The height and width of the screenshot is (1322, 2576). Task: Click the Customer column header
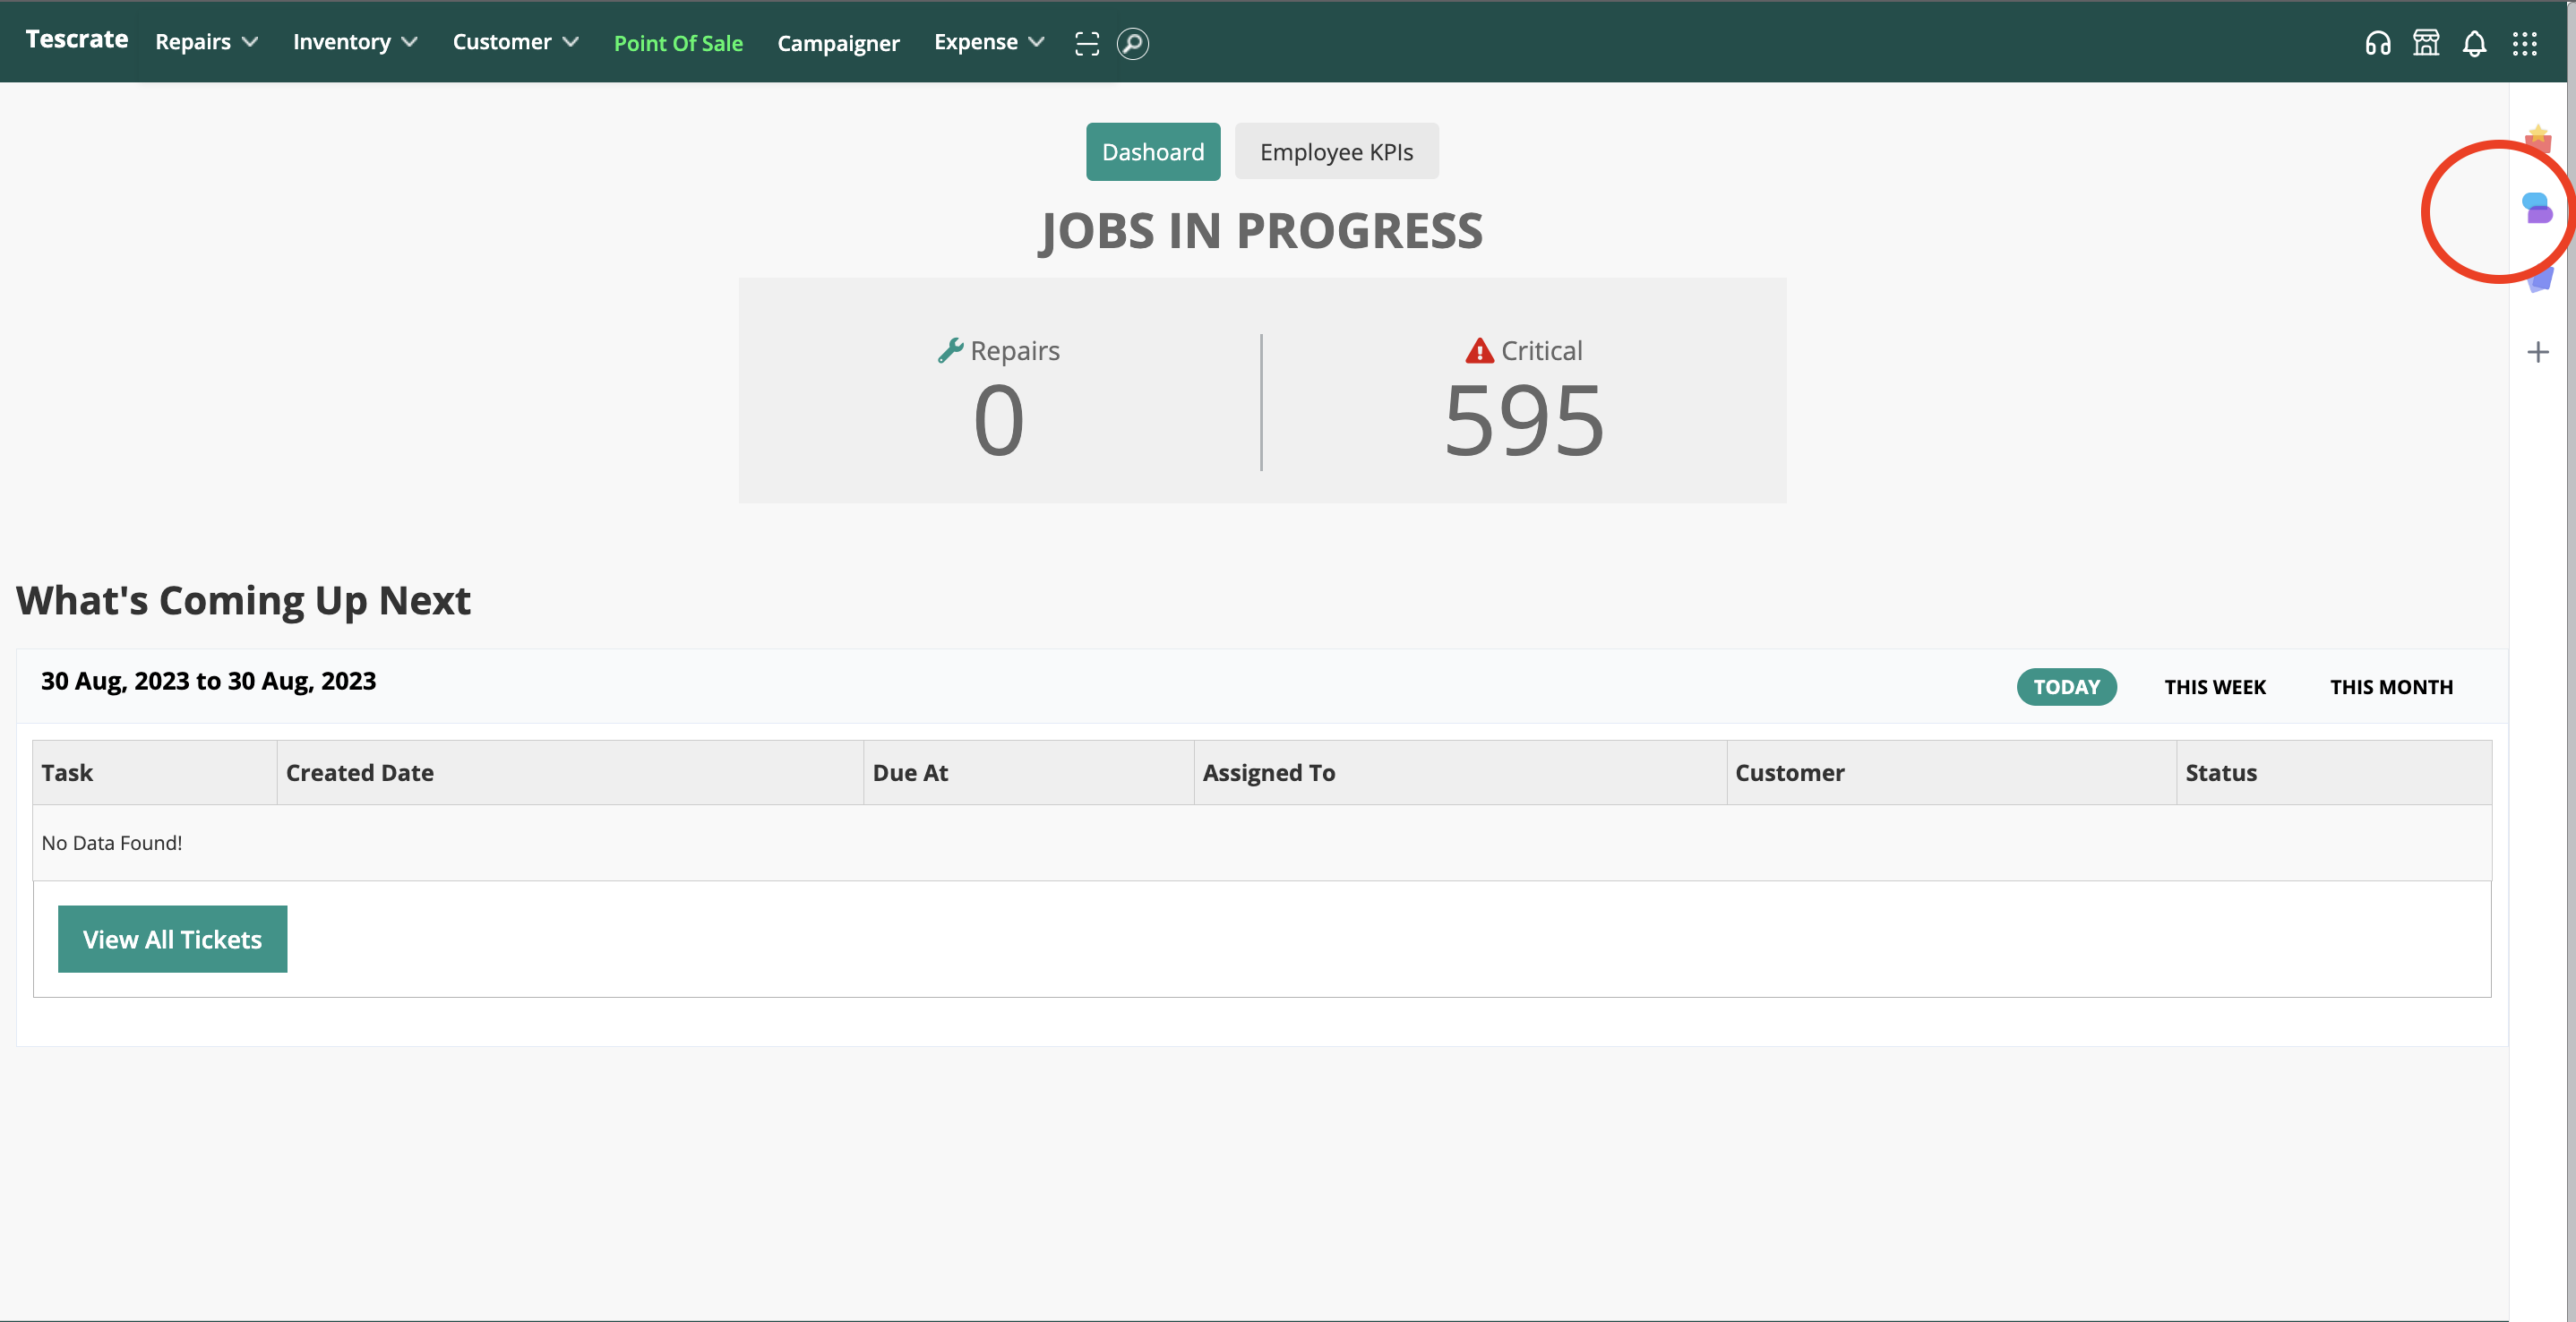[x=1951, y=772]
